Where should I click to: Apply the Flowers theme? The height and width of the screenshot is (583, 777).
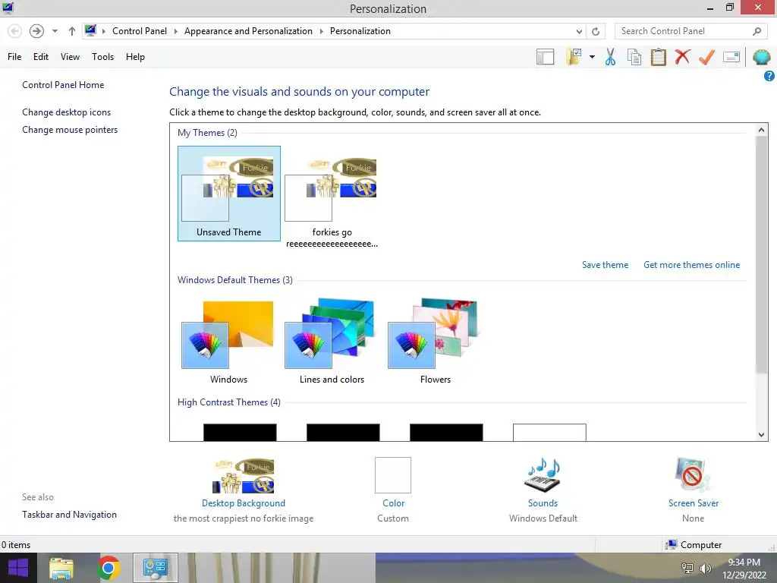(435, 342)
